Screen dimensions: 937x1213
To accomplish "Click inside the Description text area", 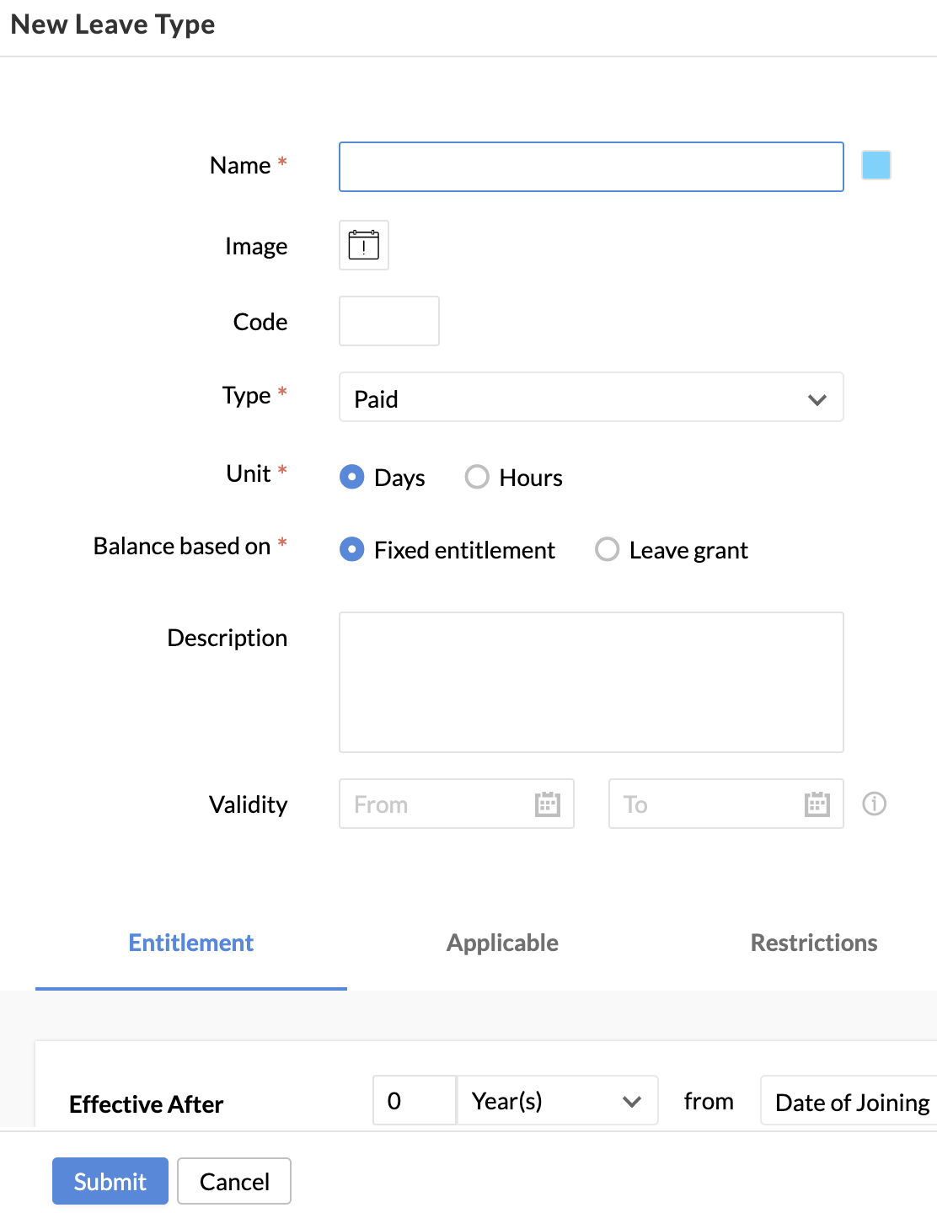I will tap(591, 682).
